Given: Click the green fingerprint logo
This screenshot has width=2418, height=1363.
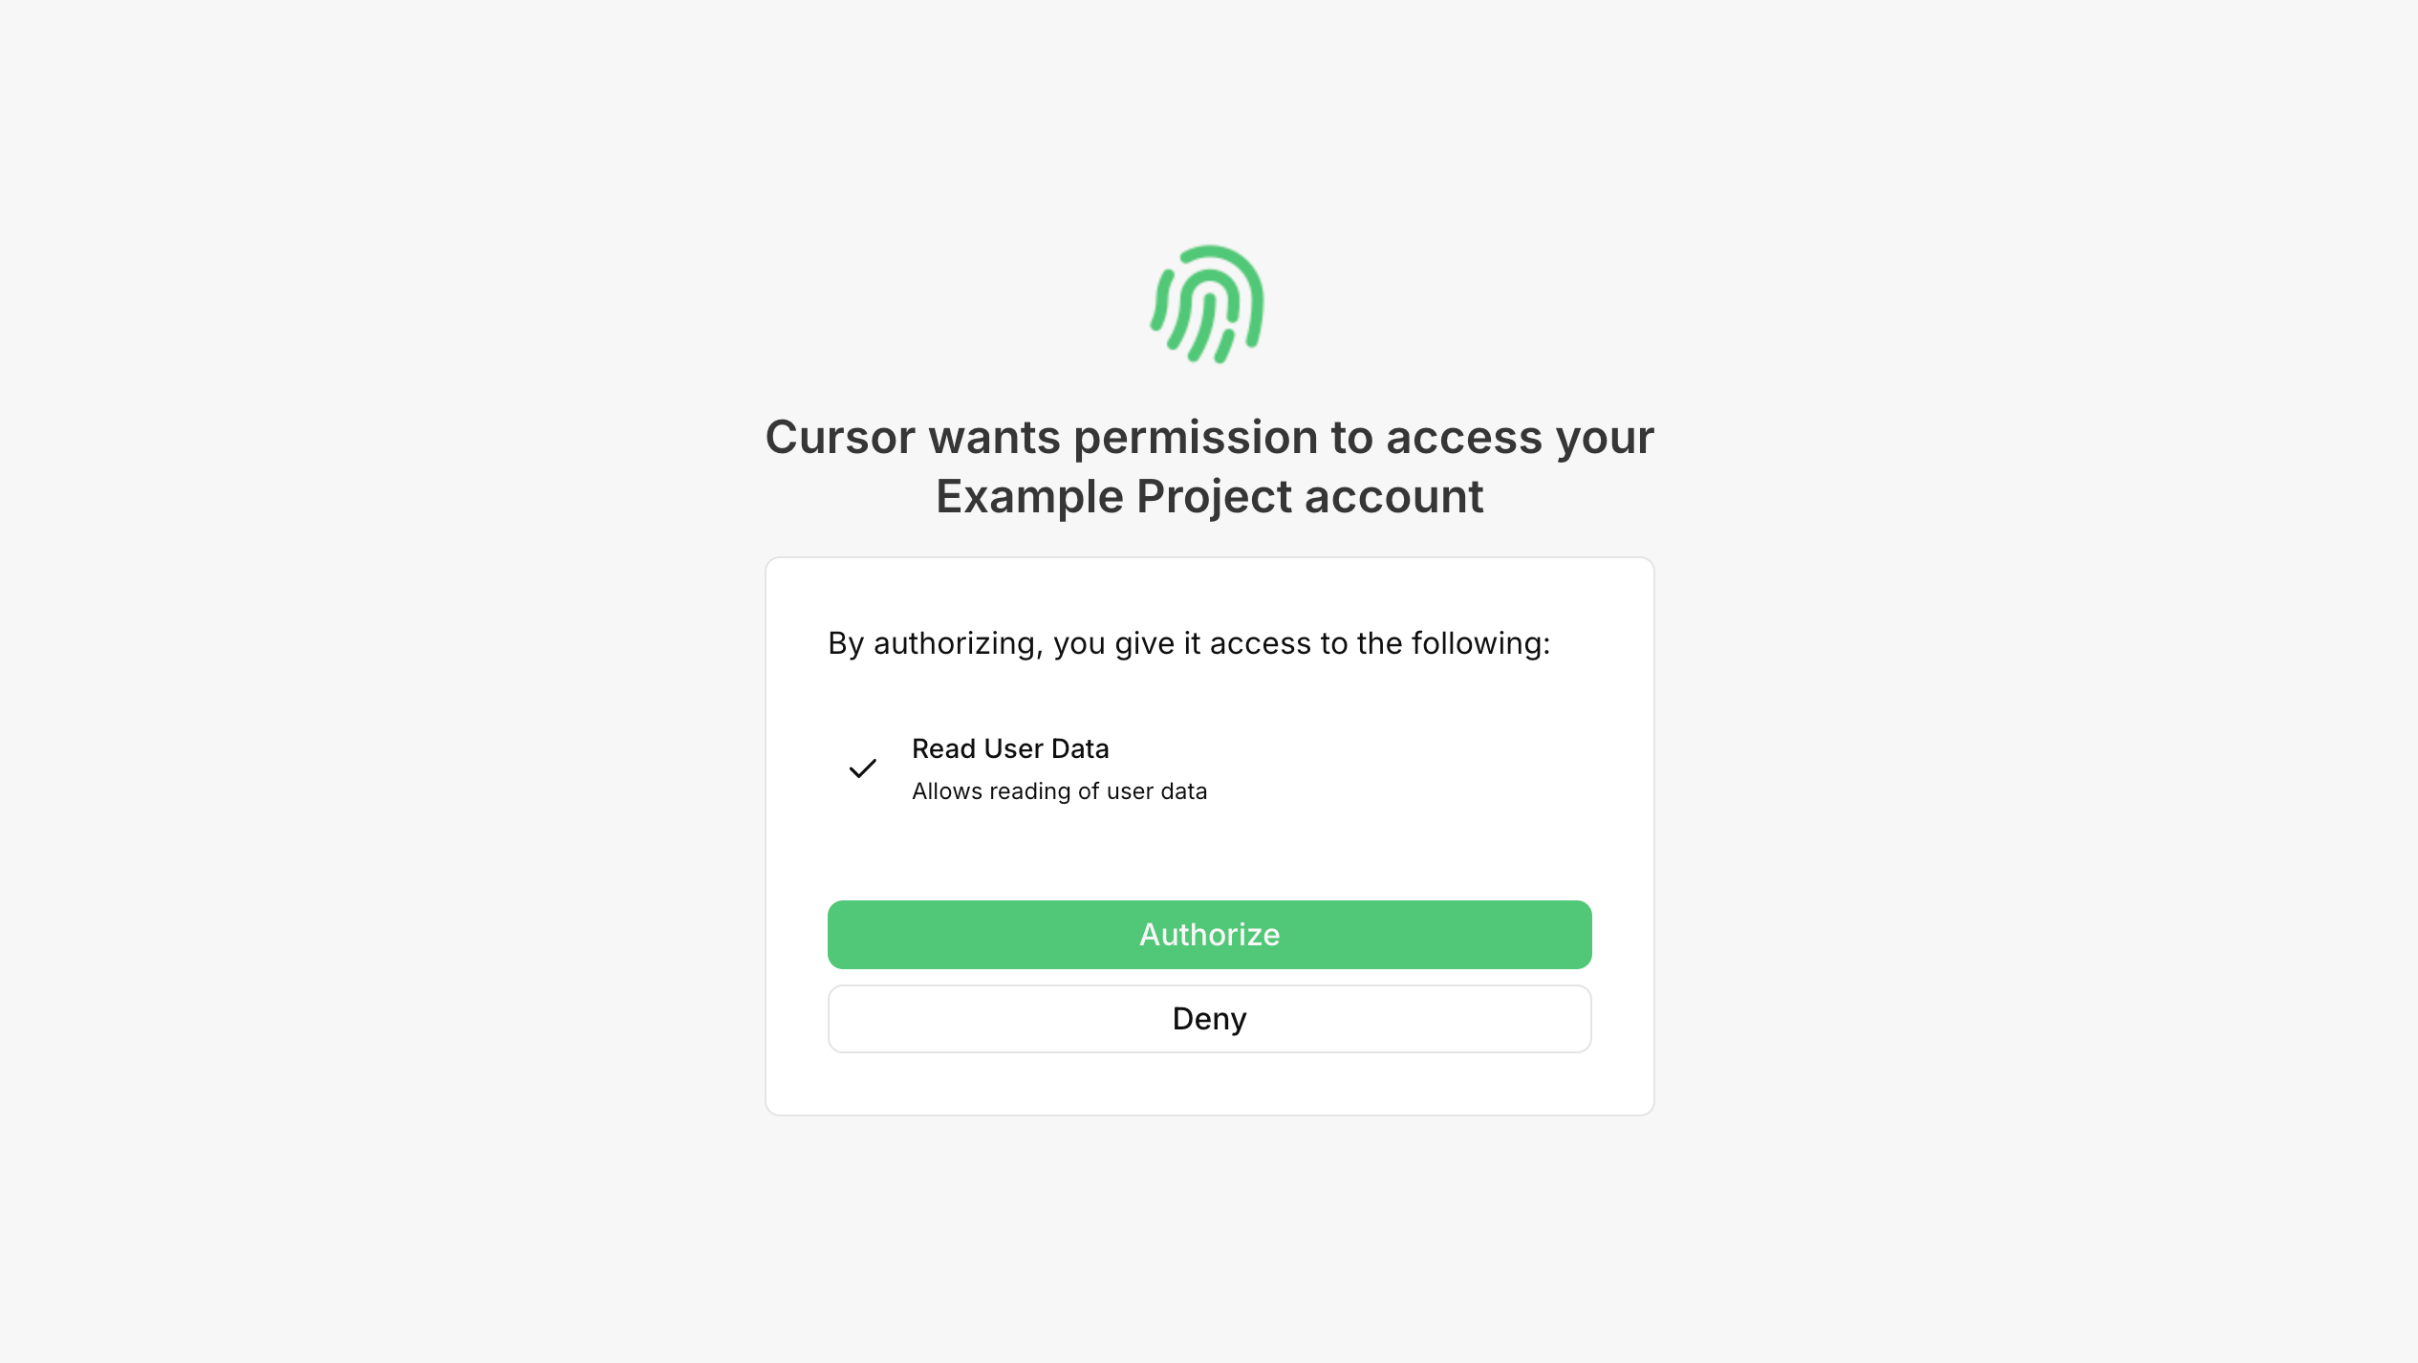Looking at the screenshot, I should click(x=1208, y=304).
